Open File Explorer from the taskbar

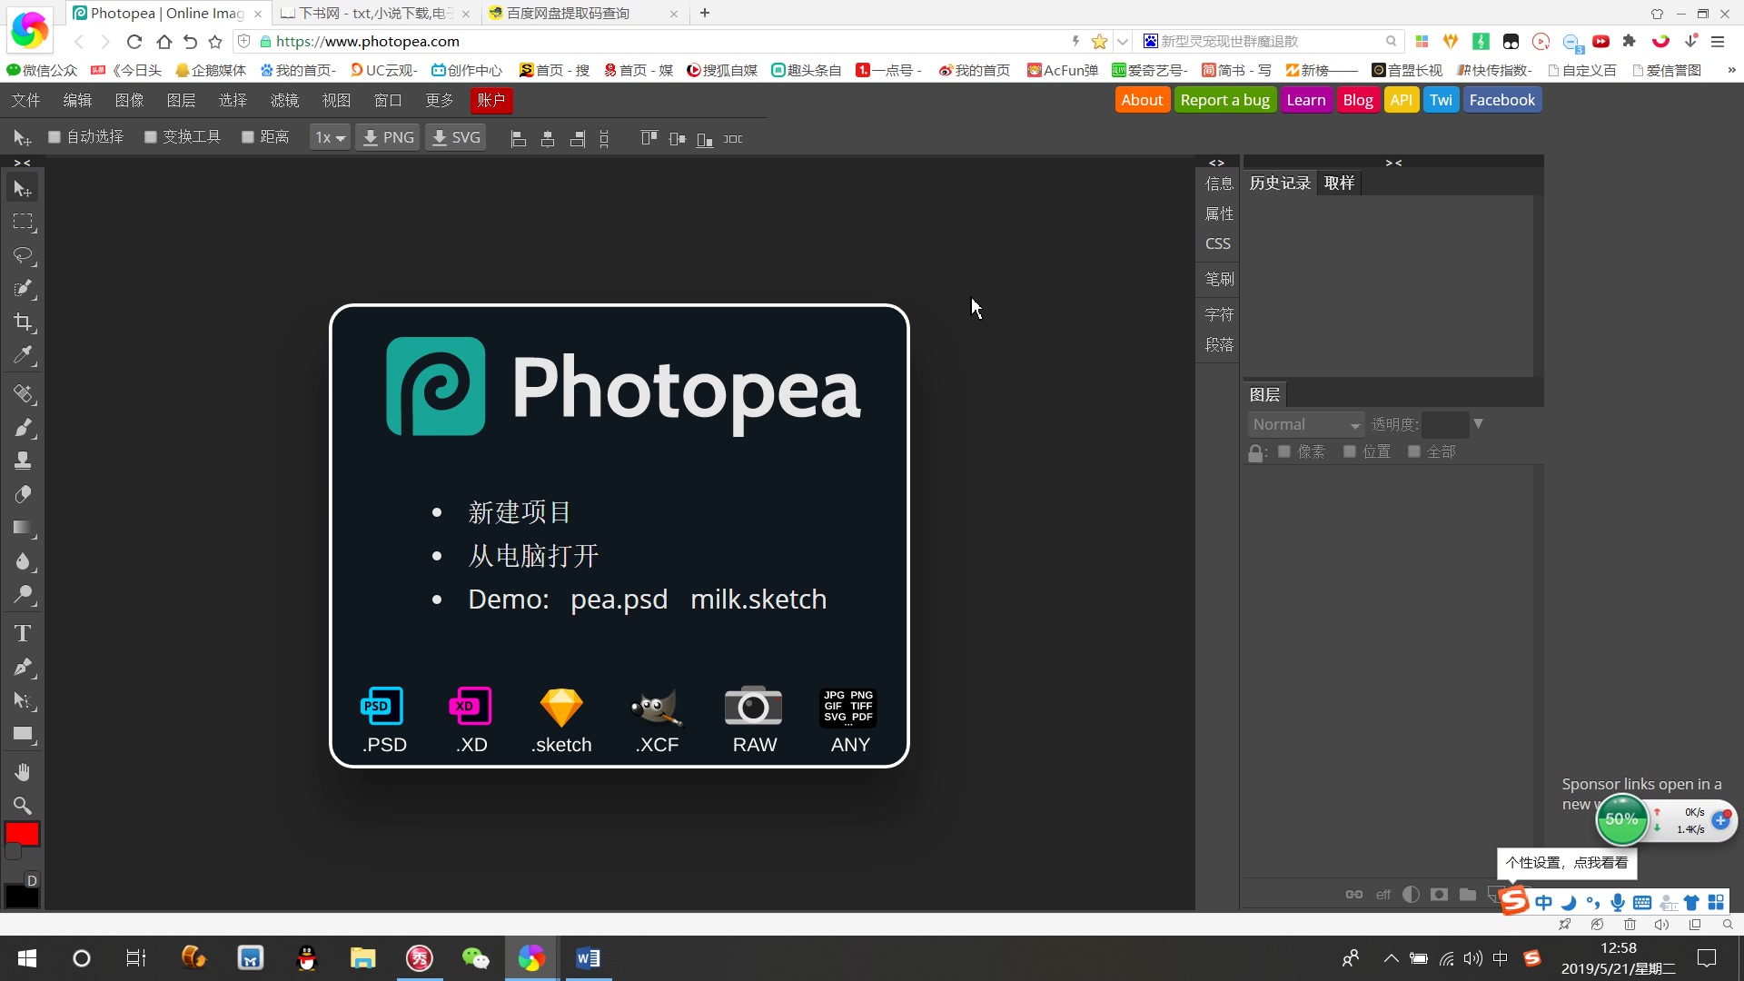(x=362, y=958)
